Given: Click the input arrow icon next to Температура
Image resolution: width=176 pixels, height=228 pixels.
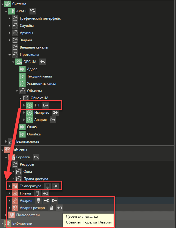Looking at the screenshot, I should pyautogui.click(x=56, y=186).
